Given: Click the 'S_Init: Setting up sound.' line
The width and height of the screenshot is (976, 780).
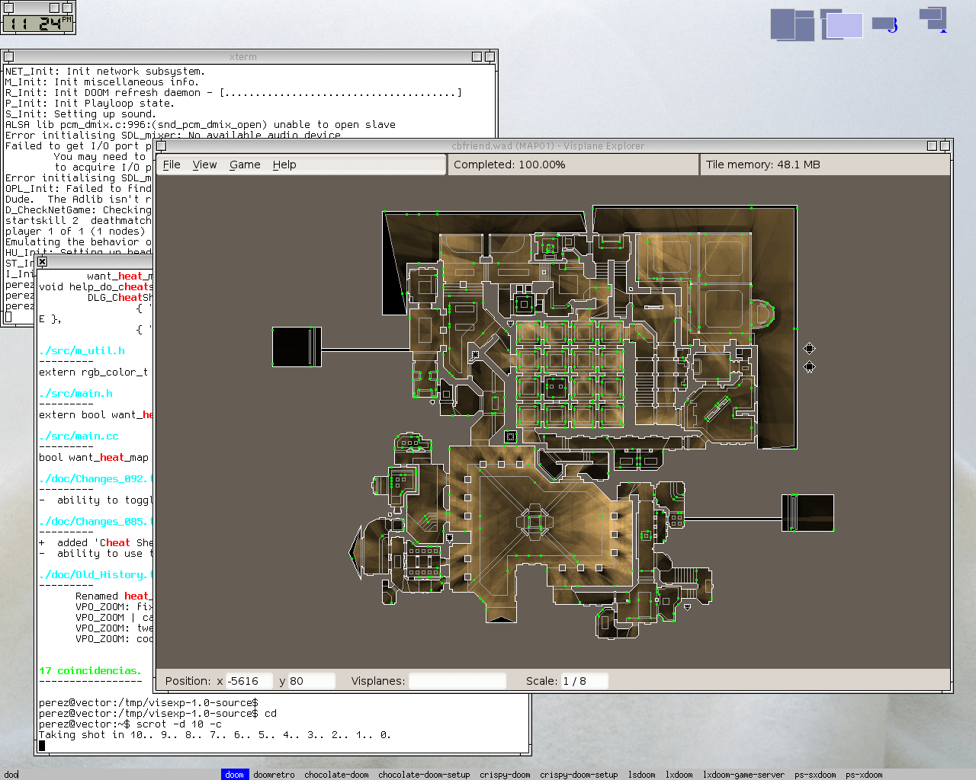Looking at the screenshot, I should pyautogui.click(x=80, y=114).
